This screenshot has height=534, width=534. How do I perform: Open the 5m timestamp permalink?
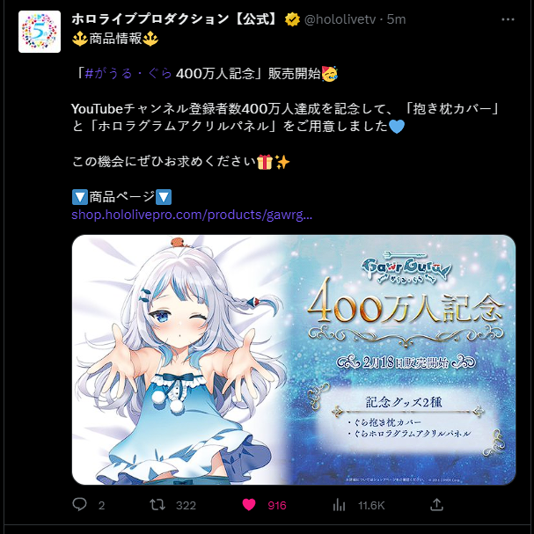(x=397, y=19)
